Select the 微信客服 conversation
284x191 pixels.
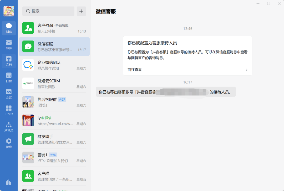(54, 47)
